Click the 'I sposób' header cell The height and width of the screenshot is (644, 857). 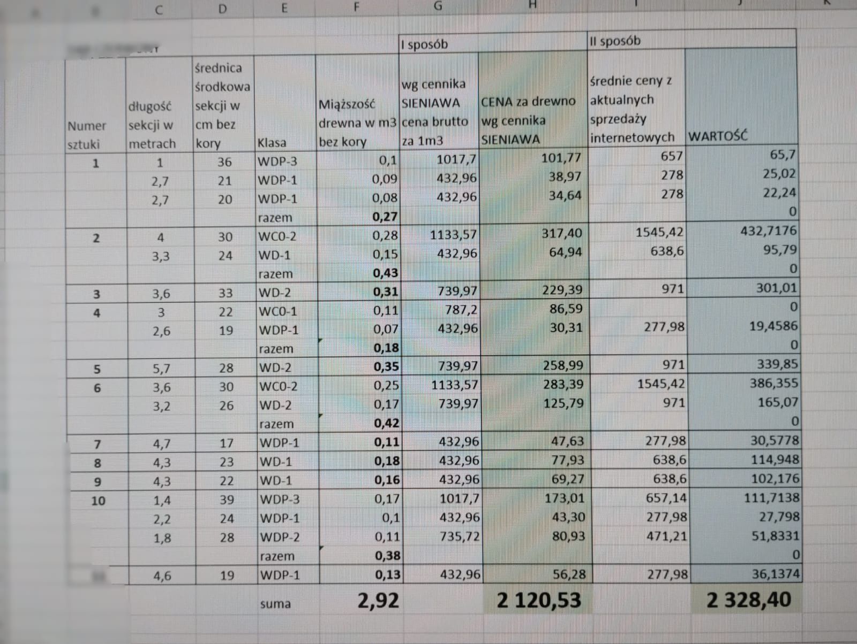(x=493, y=44)
